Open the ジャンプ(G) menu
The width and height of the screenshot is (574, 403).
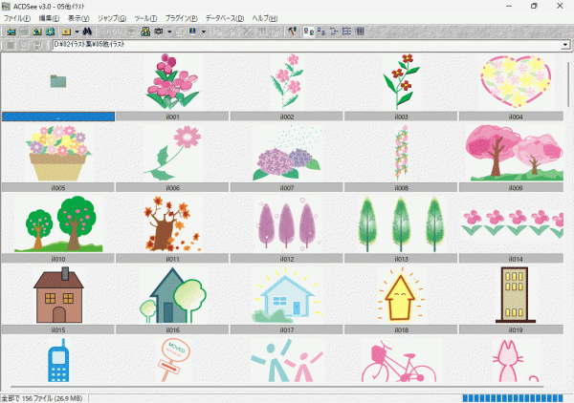(x=112, y=18)
